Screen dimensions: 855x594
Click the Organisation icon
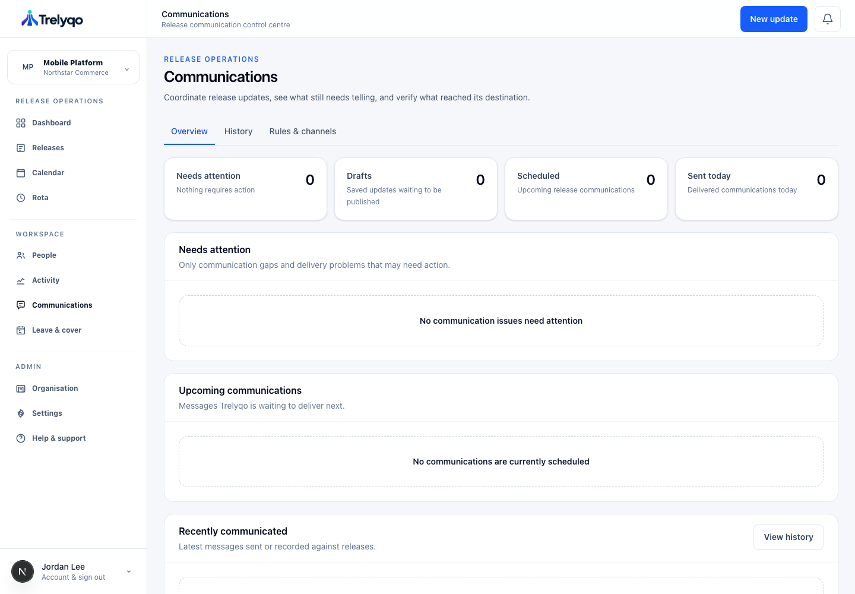coord(21,388)
